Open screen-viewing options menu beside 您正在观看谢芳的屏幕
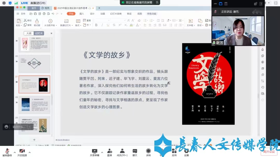This screenshot has width=280, height=157. [157, 3]
